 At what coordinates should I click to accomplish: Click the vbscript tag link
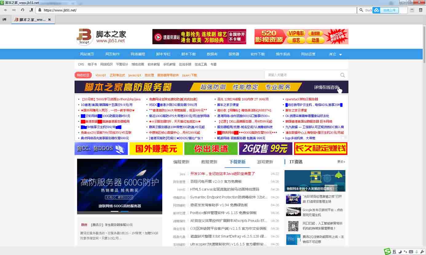pyautogui.click(x=101, y=75)
